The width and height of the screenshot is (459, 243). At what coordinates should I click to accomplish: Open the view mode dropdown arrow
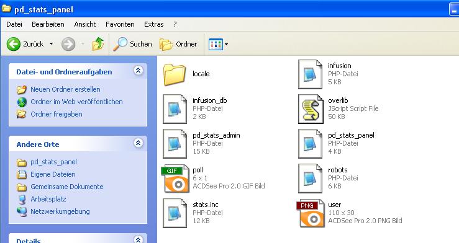226,45
